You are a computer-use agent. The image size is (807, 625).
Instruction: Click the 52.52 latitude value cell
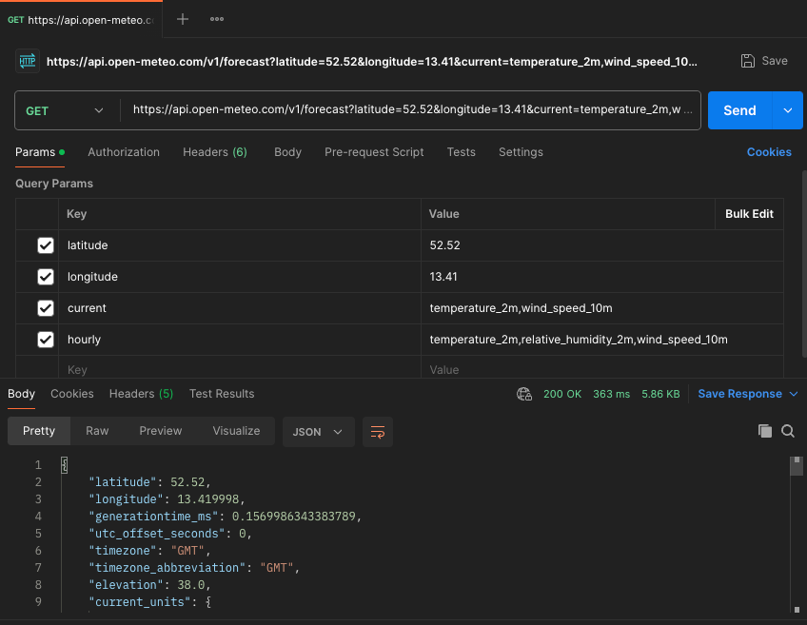point(602,245)
